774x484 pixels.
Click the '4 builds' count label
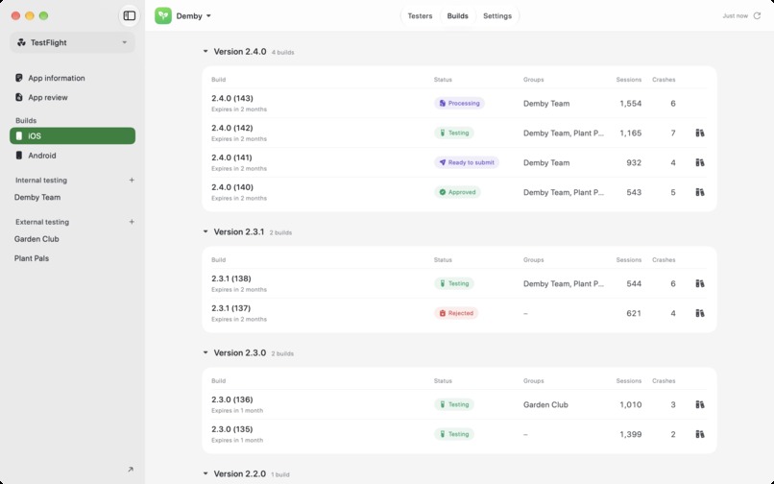pyautogui.click(x=283, y=52)
